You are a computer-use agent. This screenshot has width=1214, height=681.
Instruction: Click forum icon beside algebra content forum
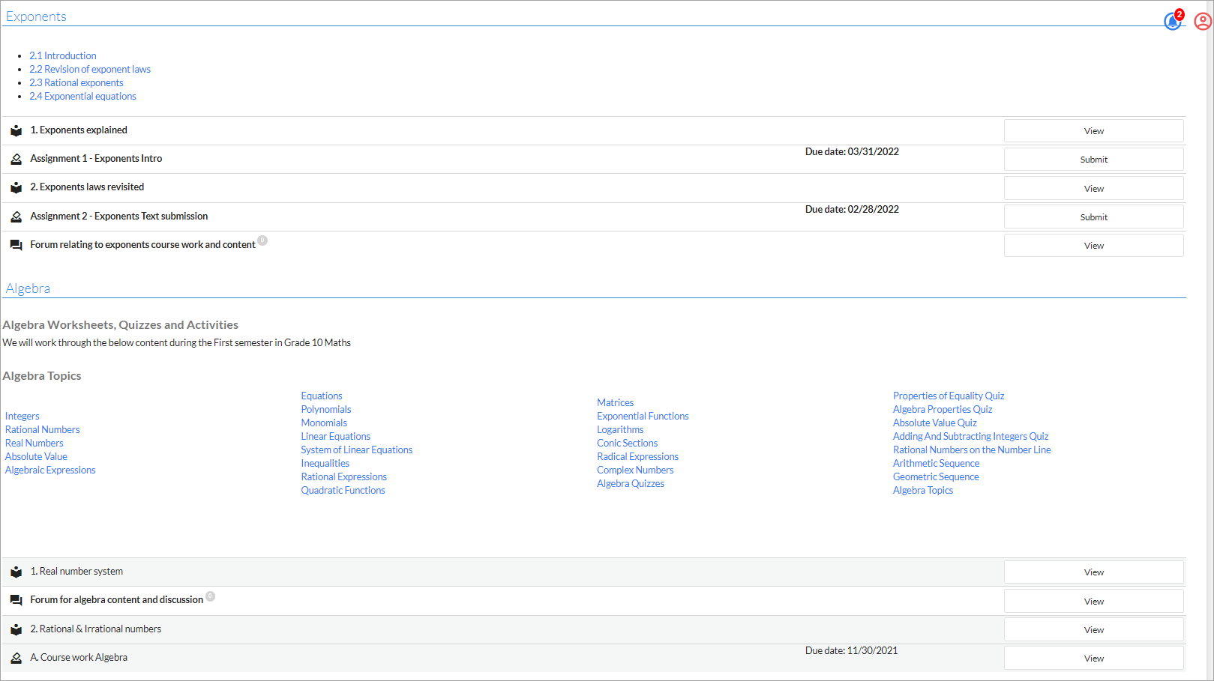click(x=16, y=601)
